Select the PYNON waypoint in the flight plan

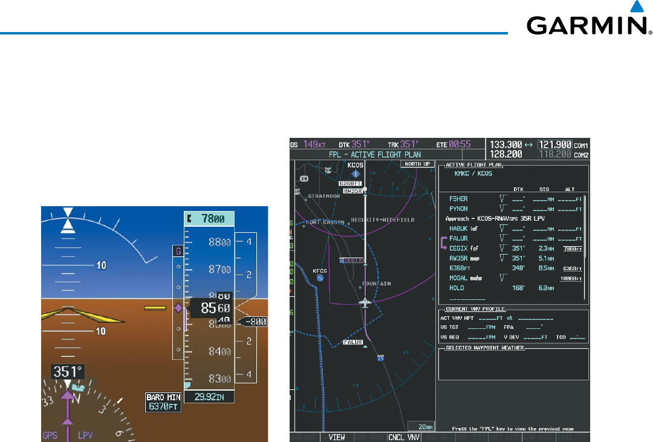point(458,209)
